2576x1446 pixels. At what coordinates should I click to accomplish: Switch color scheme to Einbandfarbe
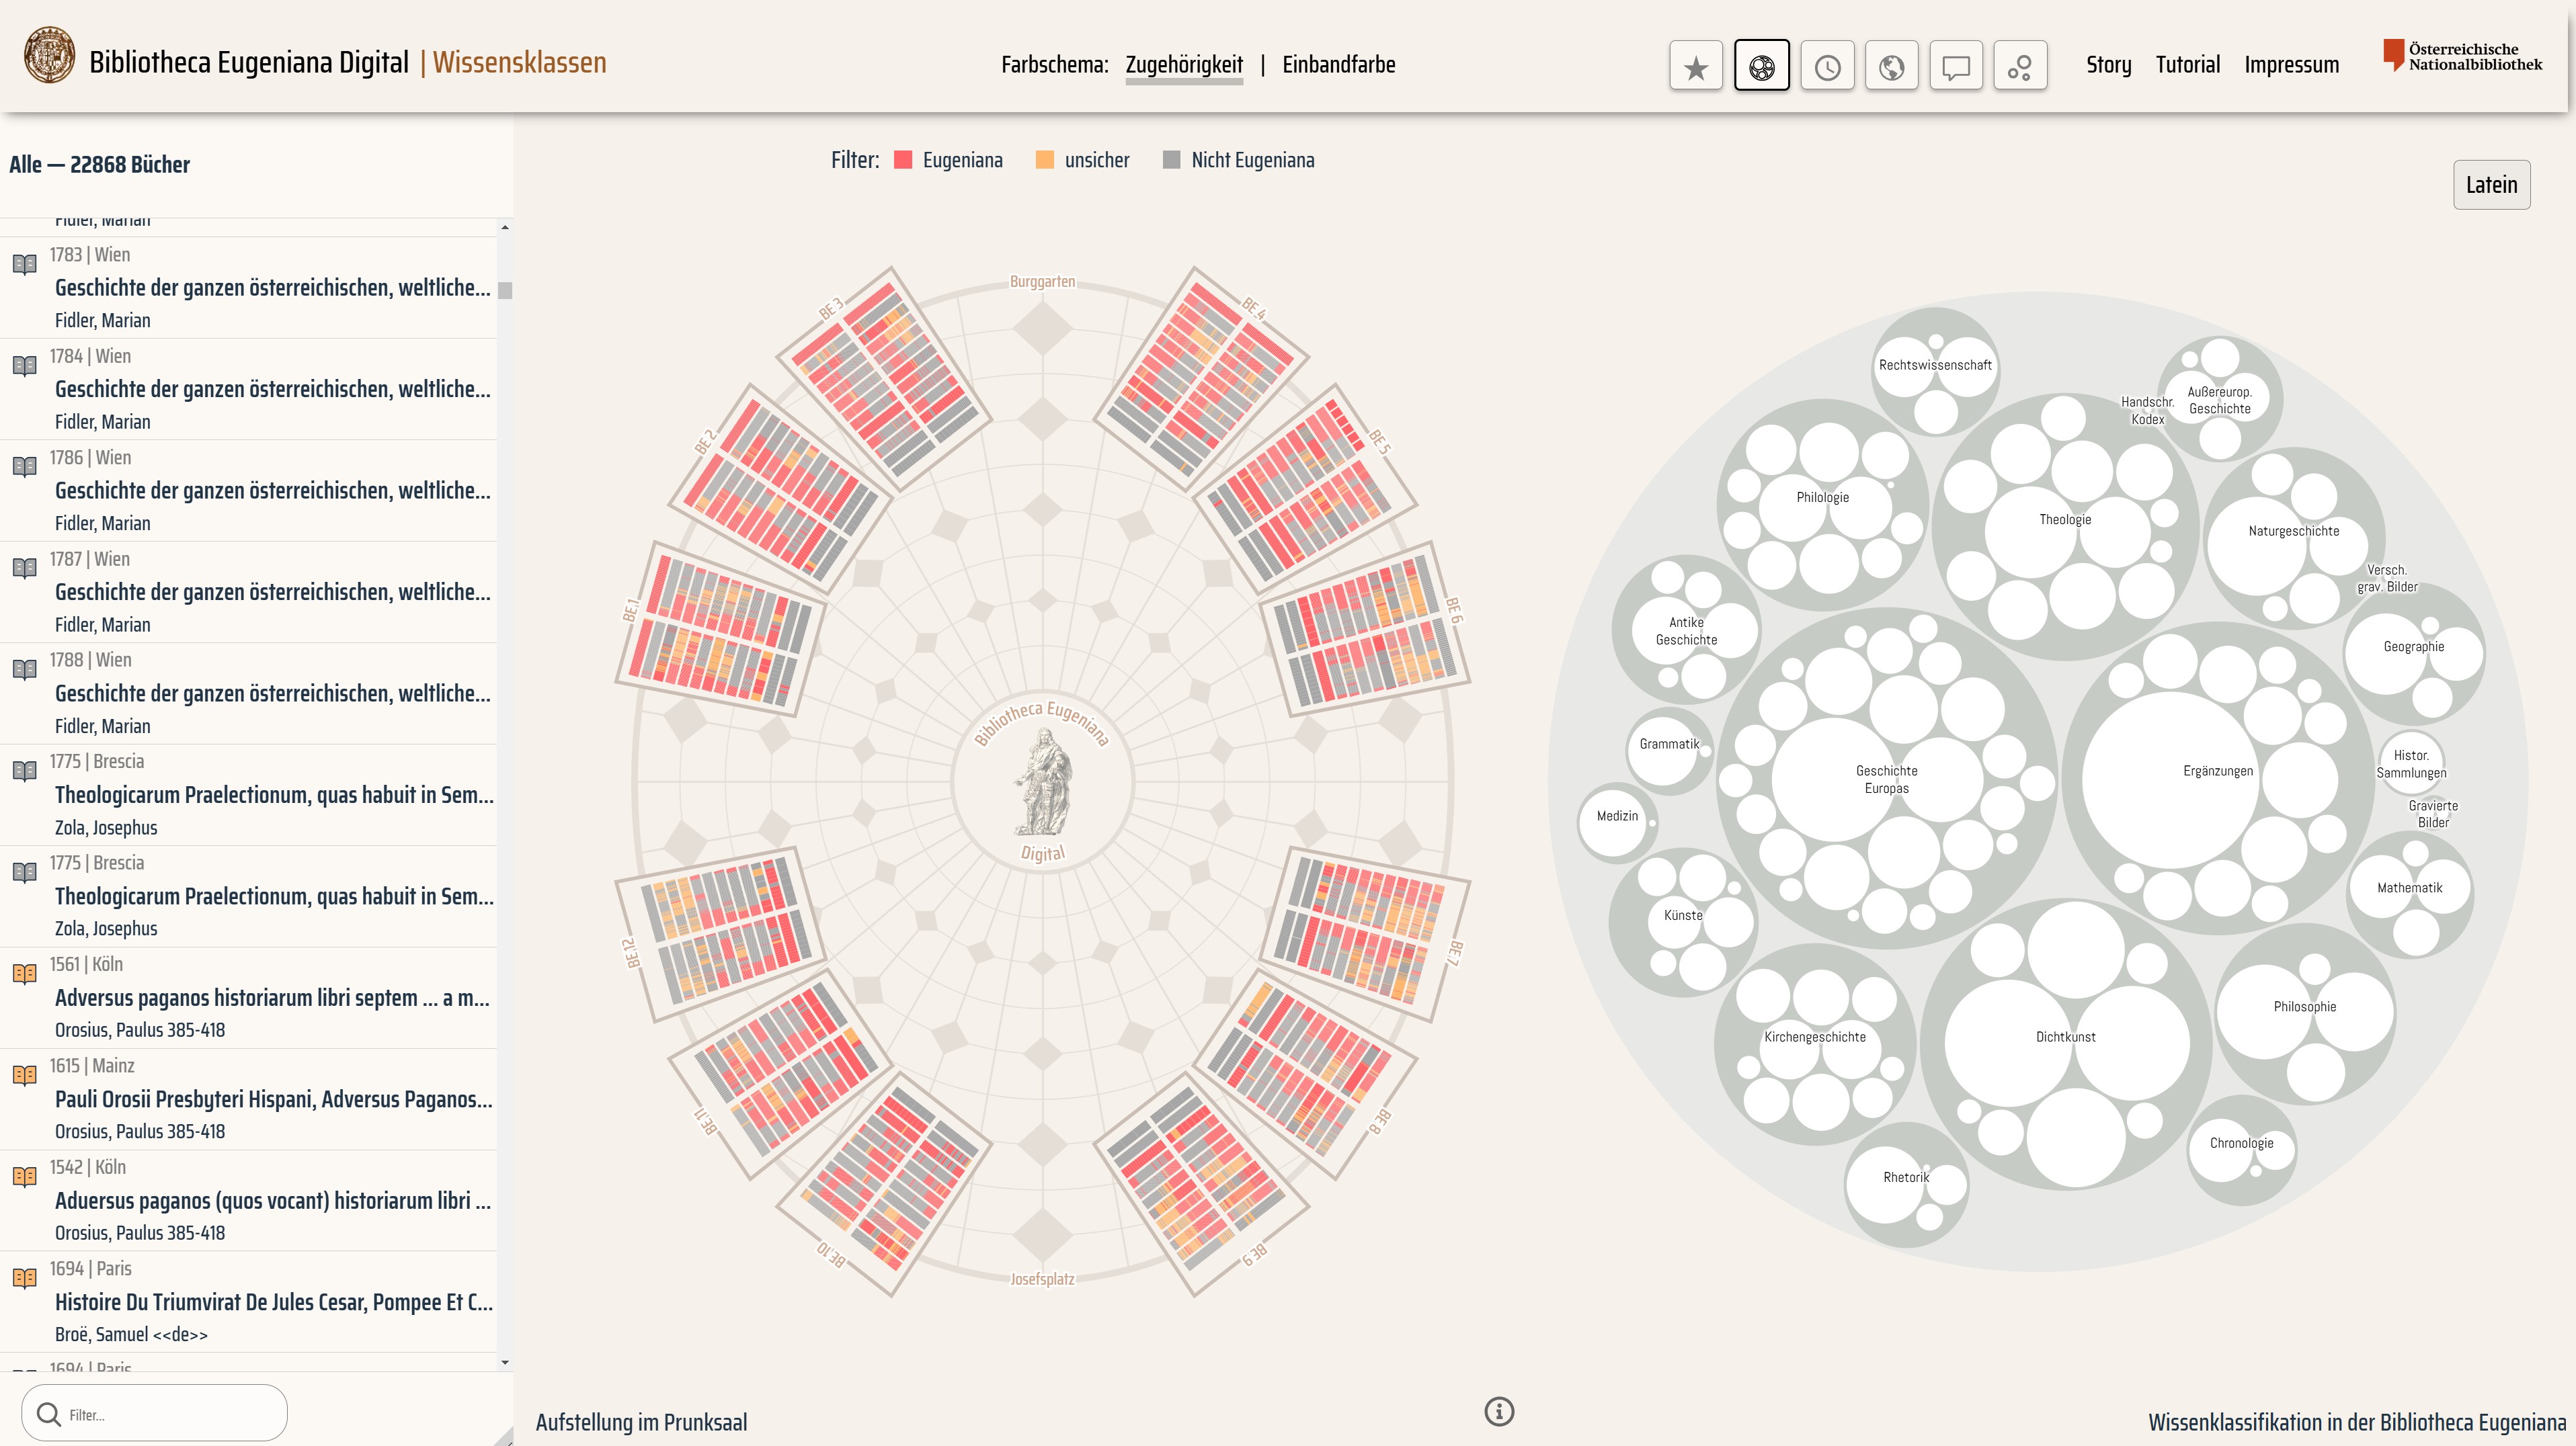coord(1338,65)
